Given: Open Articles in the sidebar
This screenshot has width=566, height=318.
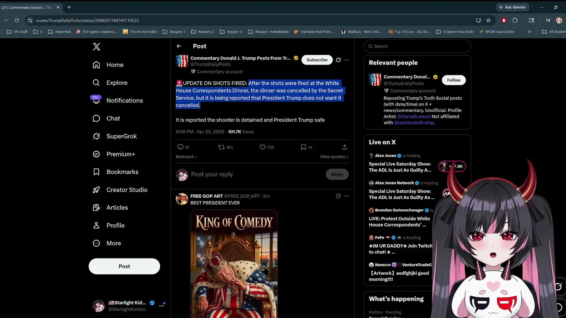Looking at the screenshot, I should click(110, 208).
